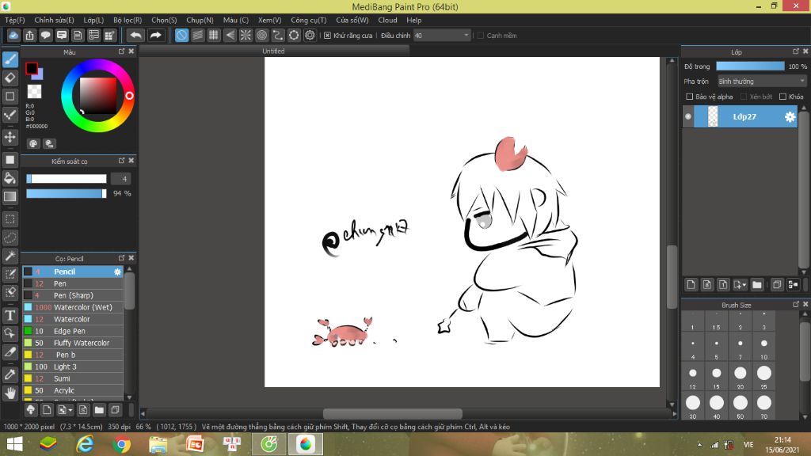Enable concentric circle snap
The image size is (811, 456).
pos(261,35)
